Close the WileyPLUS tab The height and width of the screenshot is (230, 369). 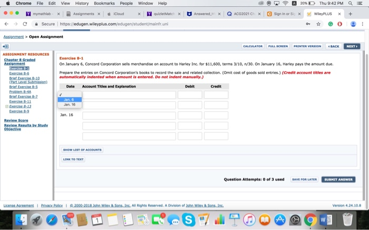(339, 14)
